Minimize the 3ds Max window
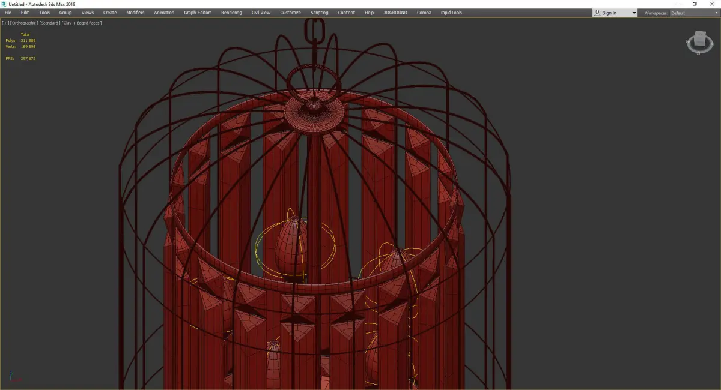721x390 pixels. tap(678, 4)
